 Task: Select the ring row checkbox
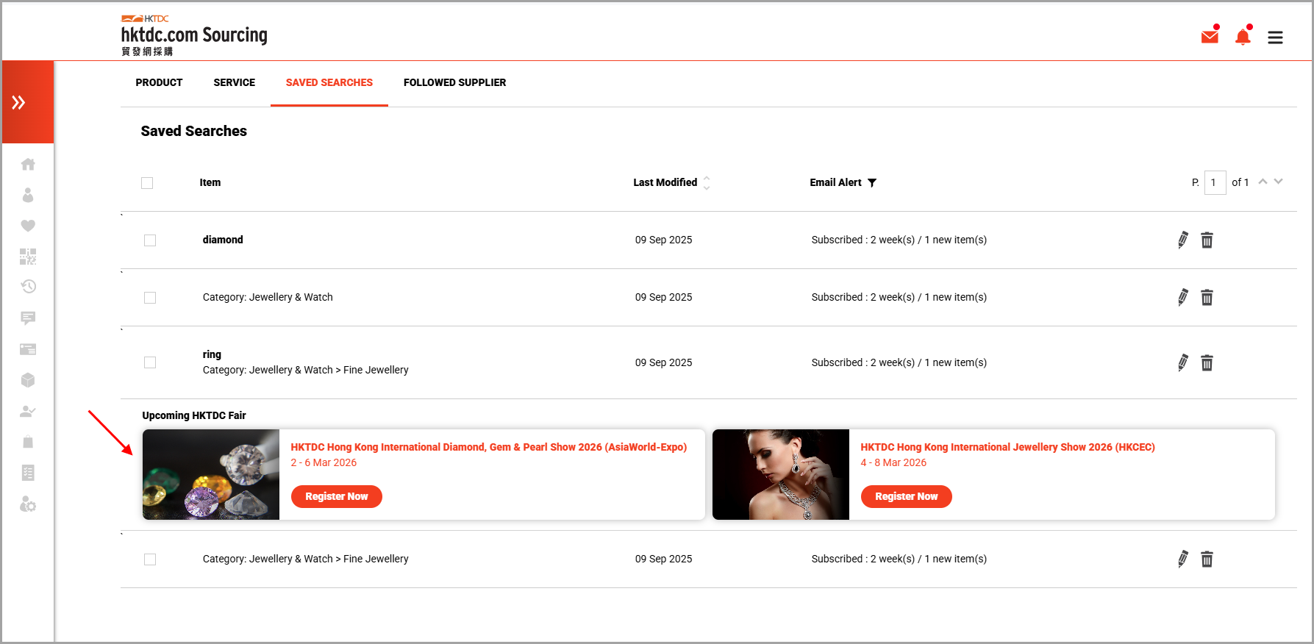tap(150, 362)
